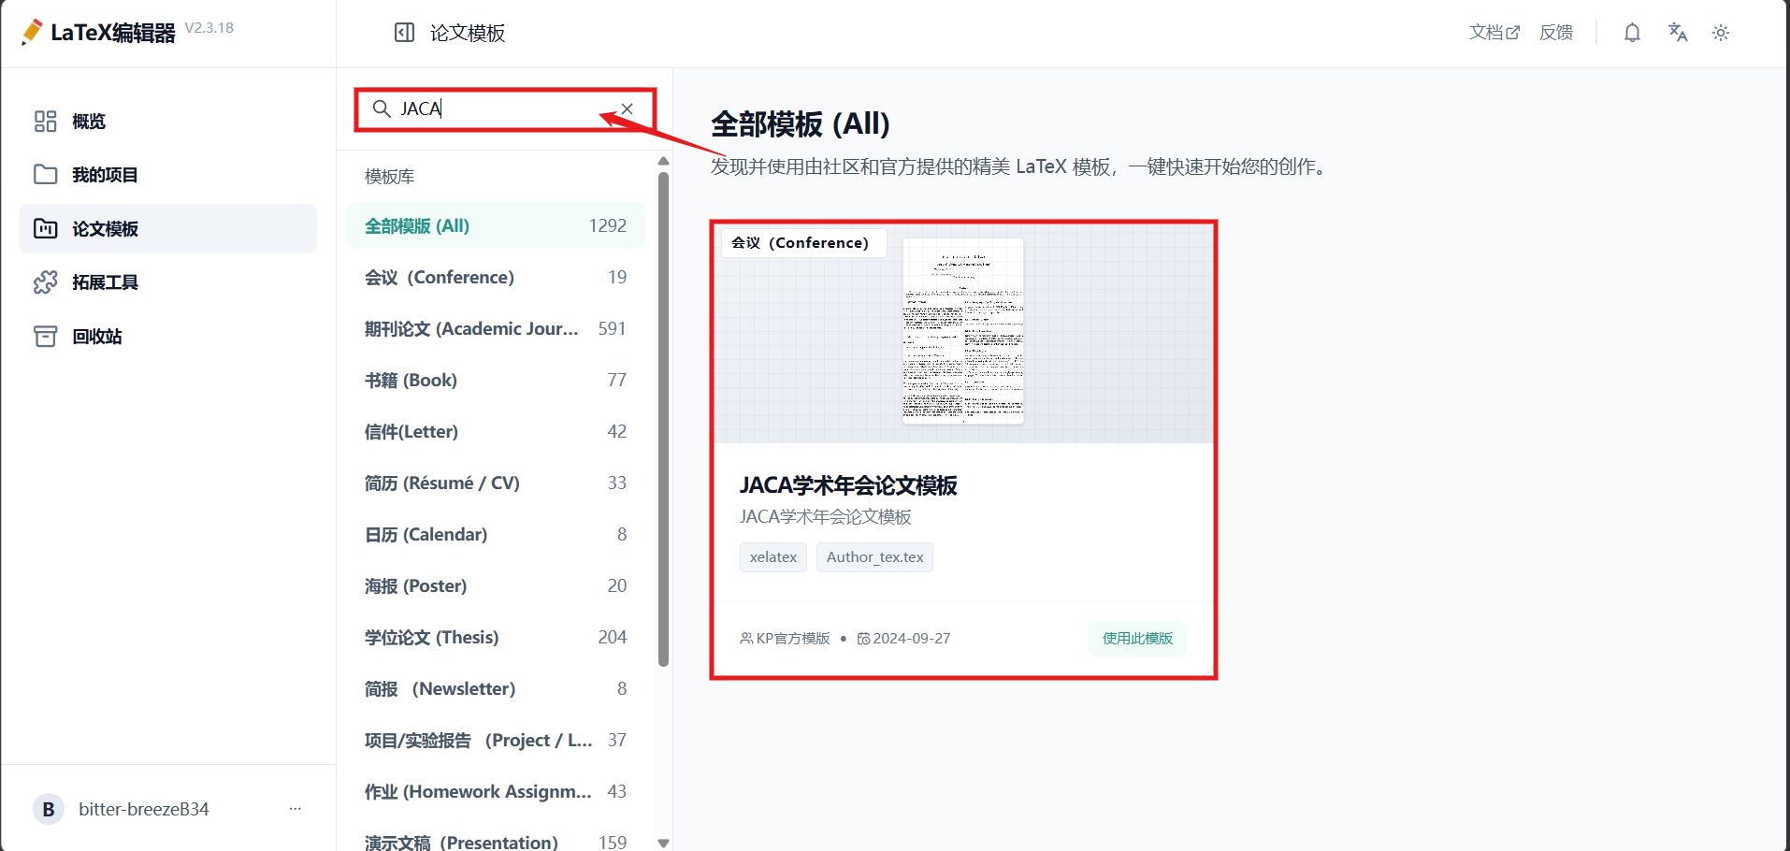
Task: Click the 论文模板 header title
Action: point(468,33)
